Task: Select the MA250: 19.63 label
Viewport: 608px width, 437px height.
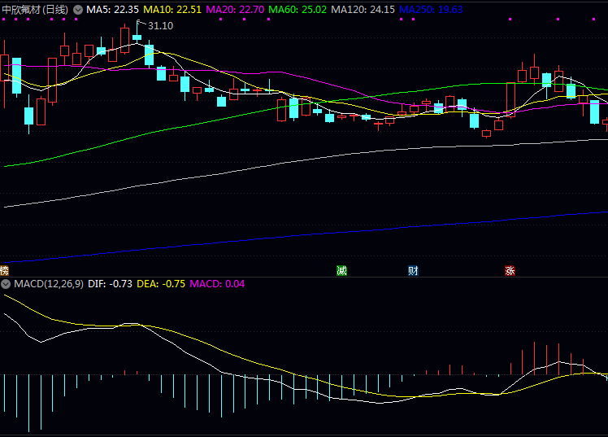Action: (431, 10)
